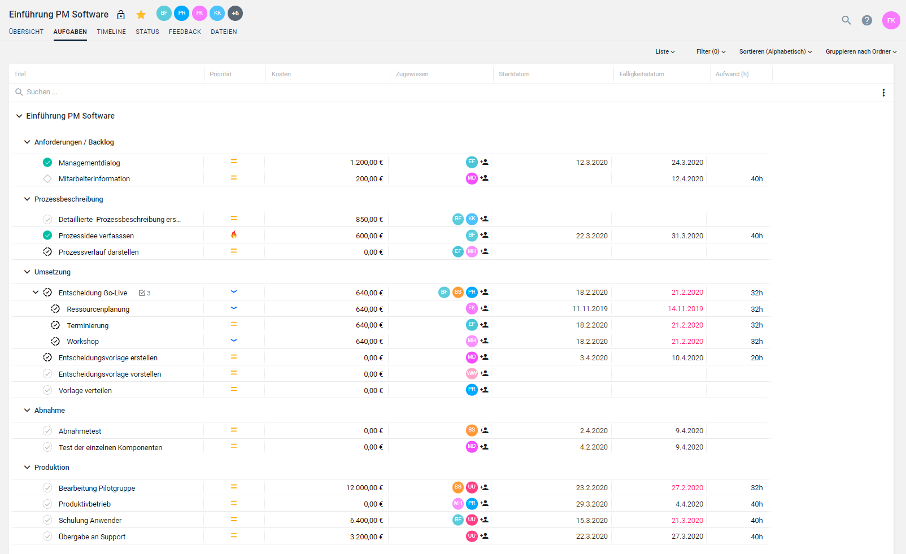Collapse the Produktion group
Screen dimensions: 906x554
point(27,467)
